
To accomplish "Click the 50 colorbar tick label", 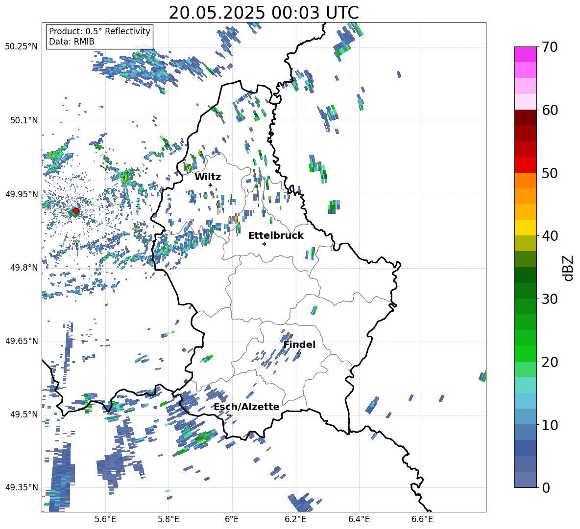I will 550,173.
